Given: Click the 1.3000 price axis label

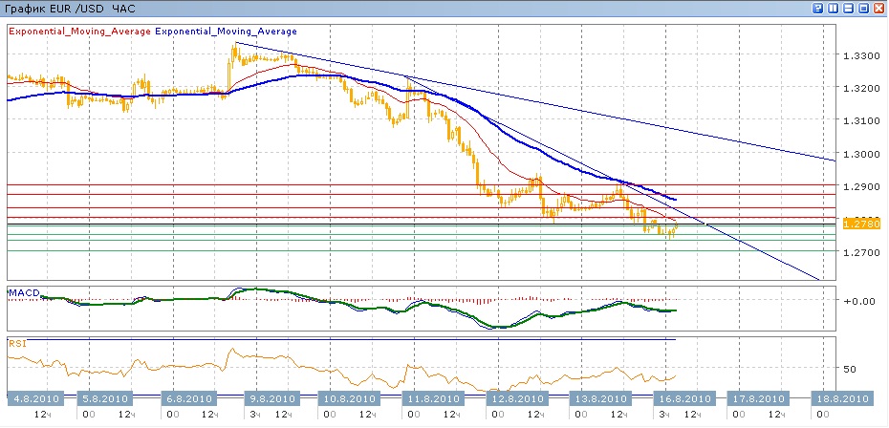Looking at the screenshot, I should [859, 154].
